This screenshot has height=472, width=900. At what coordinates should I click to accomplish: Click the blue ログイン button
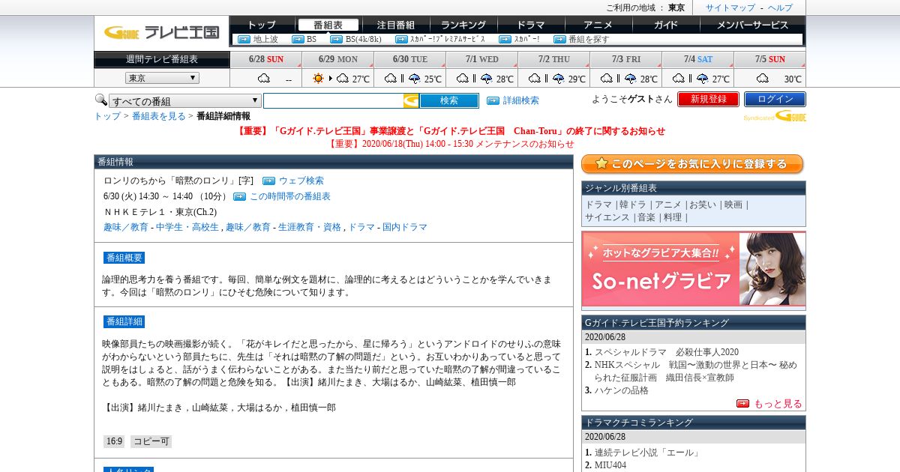click(775, 99)
